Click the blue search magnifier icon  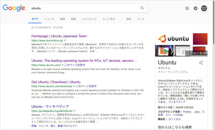coord(142,8)
